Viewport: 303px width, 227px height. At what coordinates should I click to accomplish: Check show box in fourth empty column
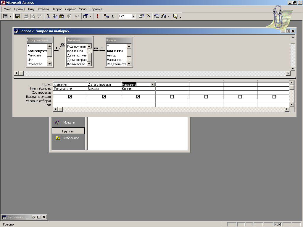coord(172,97)
